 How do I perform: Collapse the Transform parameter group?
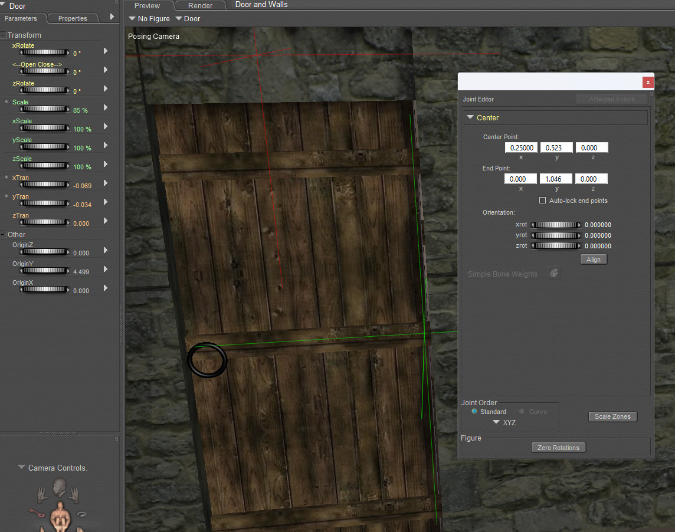(3, 35)
